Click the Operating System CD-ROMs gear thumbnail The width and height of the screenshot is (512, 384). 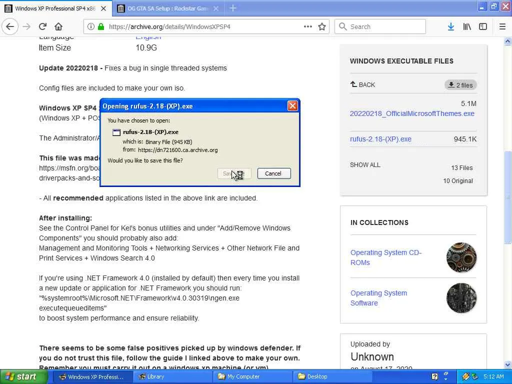point(461,257)
